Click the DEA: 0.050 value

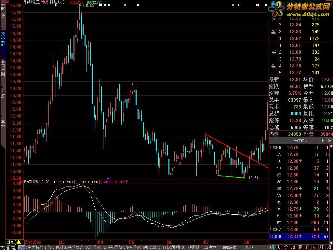click(x=89, y=182)
